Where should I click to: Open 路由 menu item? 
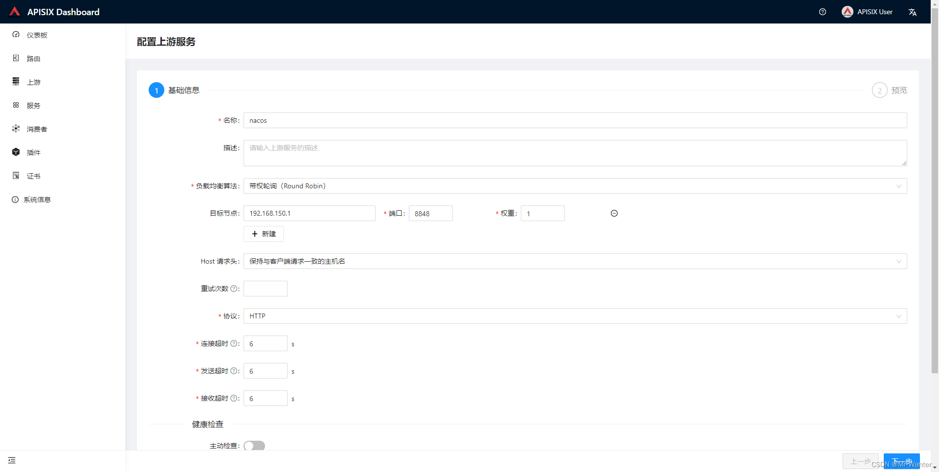tap(63, 59)
